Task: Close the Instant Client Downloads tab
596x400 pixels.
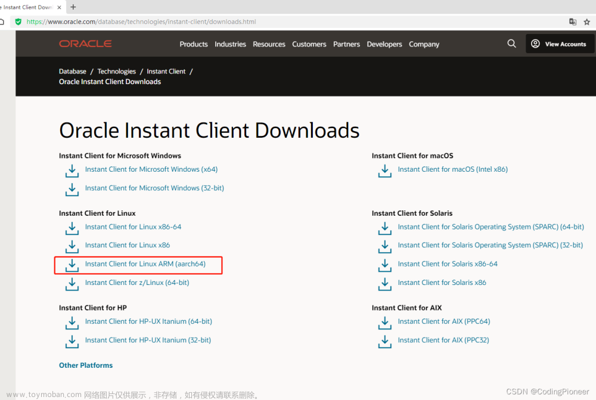Action: point(59,7)
